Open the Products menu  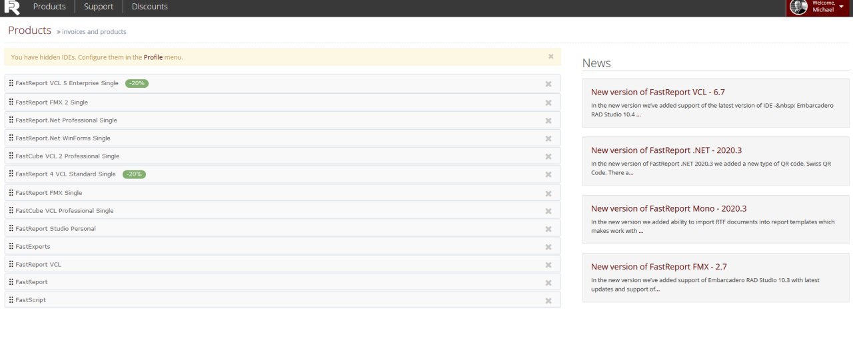coord(49,7)
